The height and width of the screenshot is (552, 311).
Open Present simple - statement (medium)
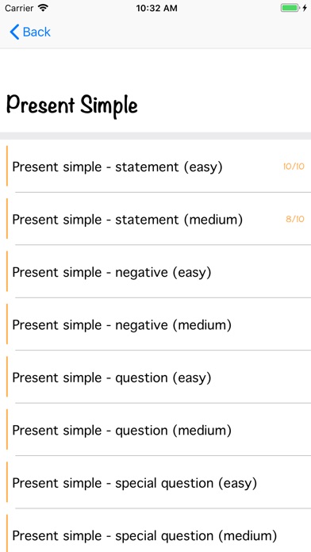pos(159,219)
